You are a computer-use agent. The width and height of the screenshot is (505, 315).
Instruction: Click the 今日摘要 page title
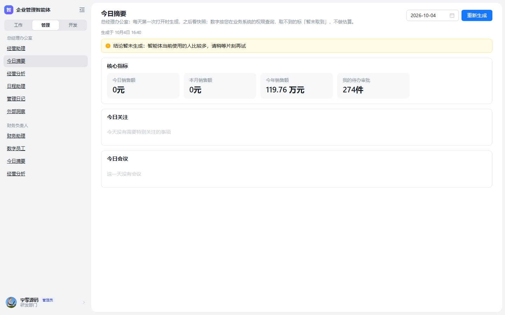pos(114,14)
